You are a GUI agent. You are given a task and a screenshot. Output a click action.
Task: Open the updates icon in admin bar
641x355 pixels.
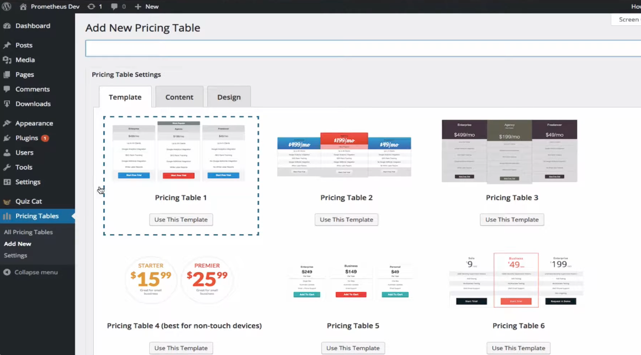tap(91, 7)
